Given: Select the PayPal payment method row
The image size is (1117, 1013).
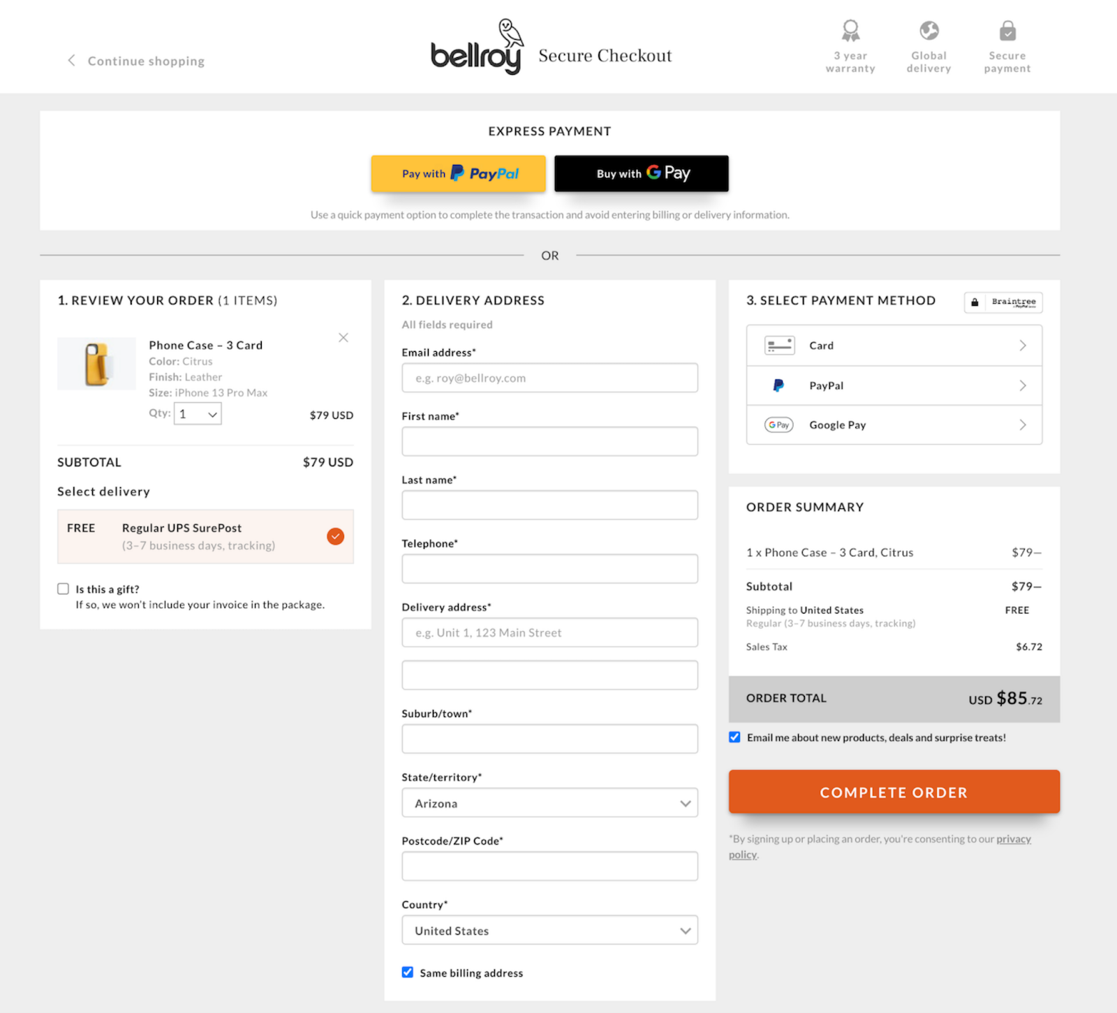Looking at the screenshot, I should click(894, 385).
